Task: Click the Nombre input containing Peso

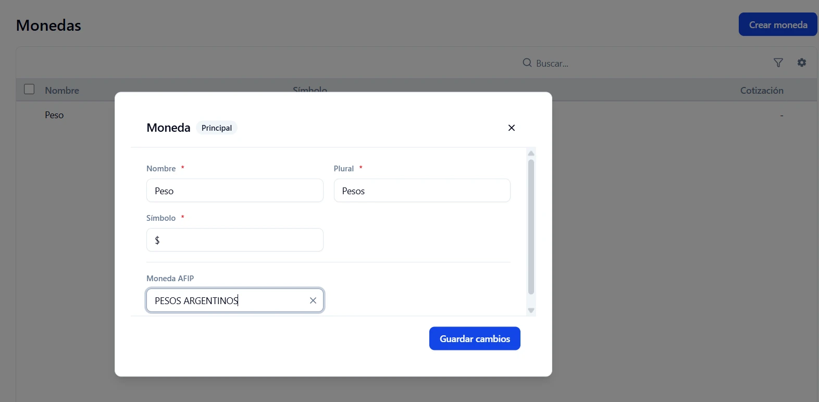Action: [235, 191]
